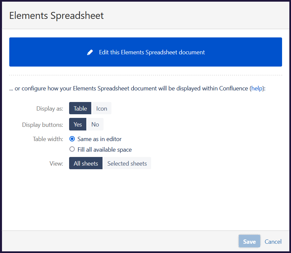This screenshot has height=253, width=291.
Task: Click the 'View:' field label
Action: coord(56,164)
